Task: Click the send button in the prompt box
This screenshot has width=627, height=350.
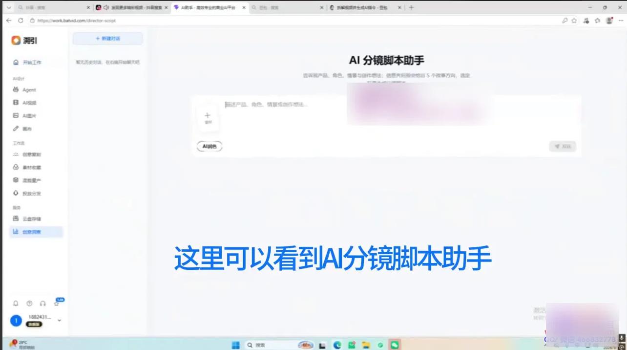Action: click(563, 146)
